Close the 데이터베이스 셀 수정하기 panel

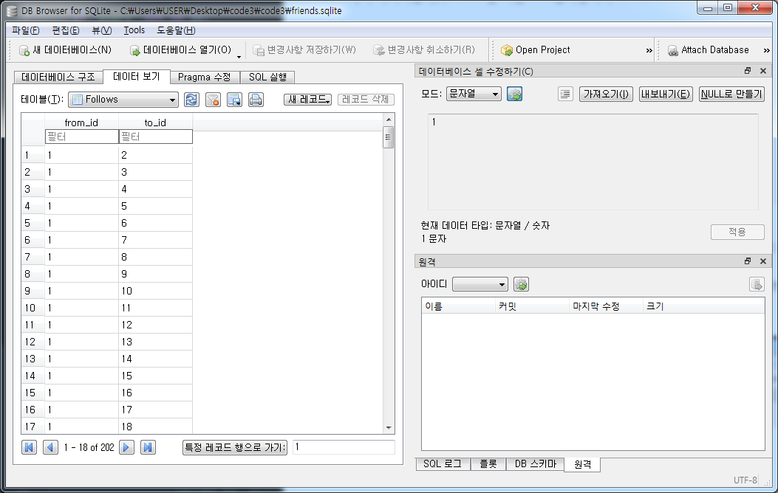pos(763,71)
